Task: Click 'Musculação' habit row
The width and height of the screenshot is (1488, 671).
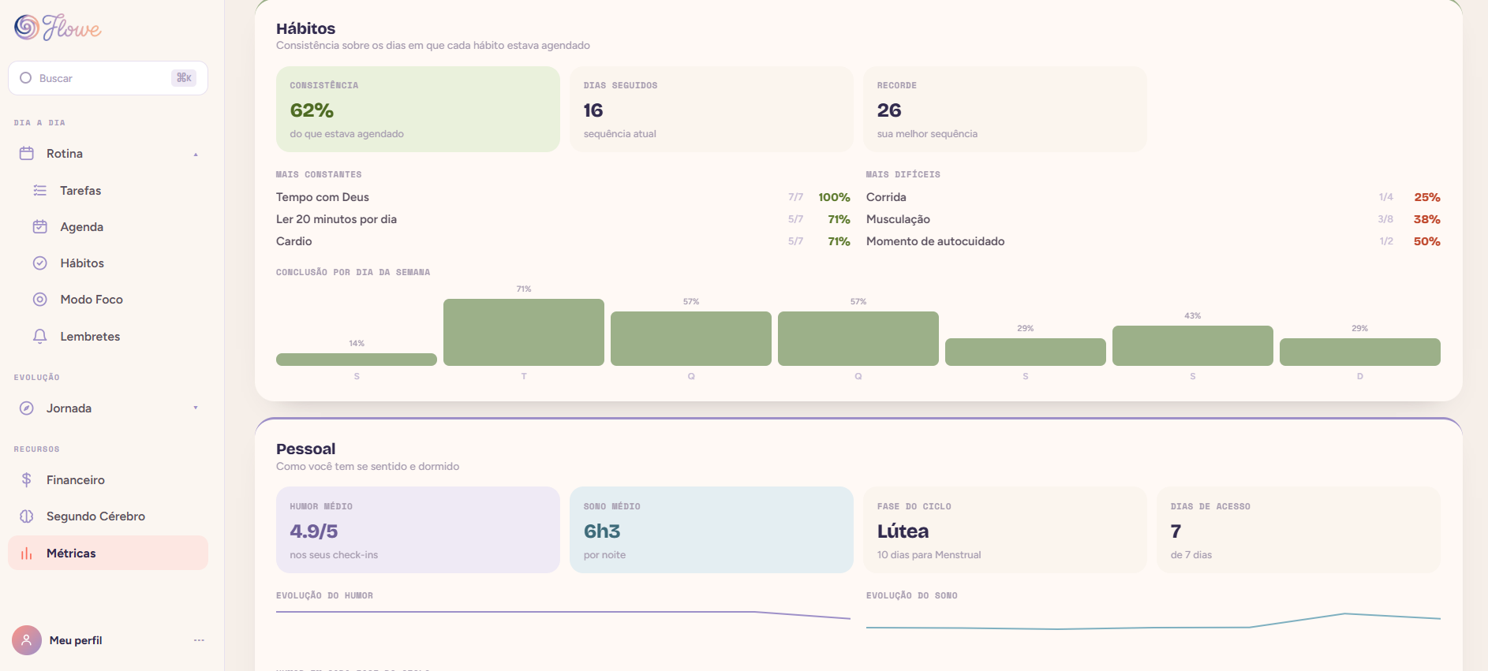Action: tap(1153, 219)
